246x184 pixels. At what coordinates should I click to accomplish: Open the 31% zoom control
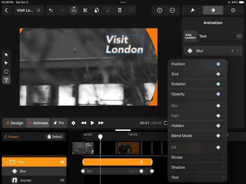[x=74, y=10]
